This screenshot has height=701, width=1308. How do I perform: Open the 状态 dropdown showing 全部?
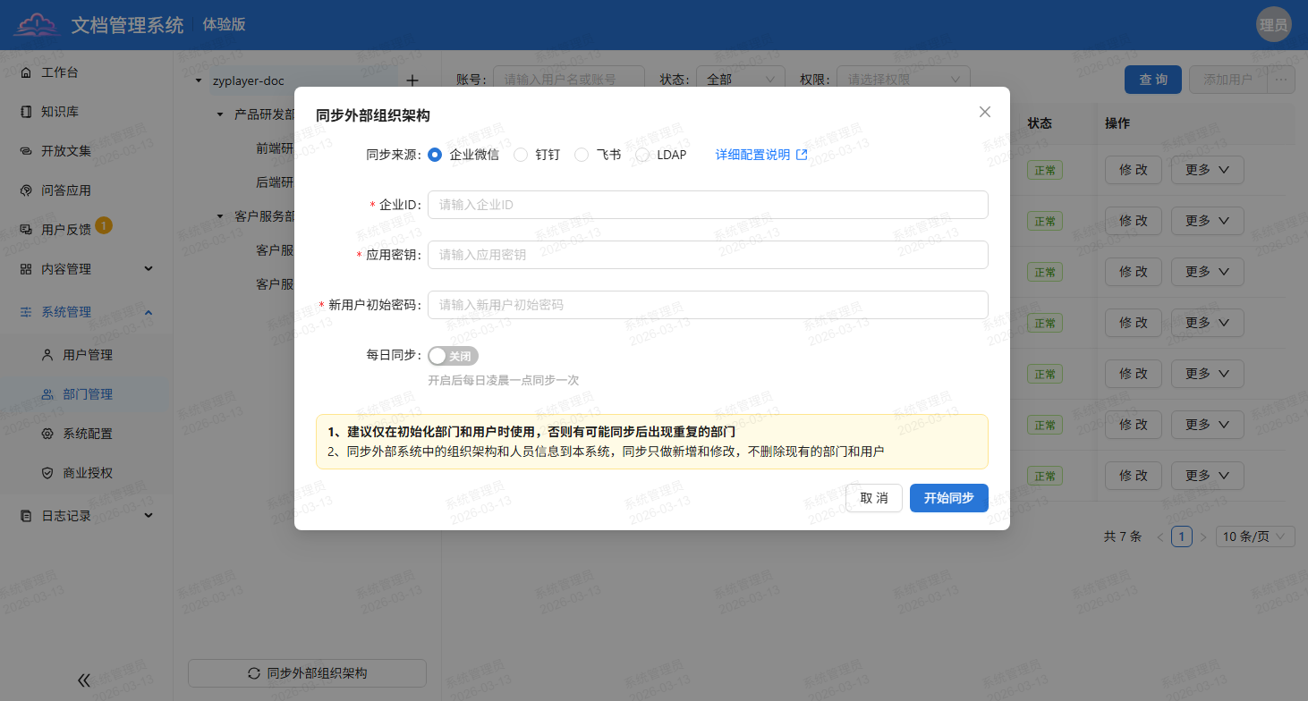(741, 80)
